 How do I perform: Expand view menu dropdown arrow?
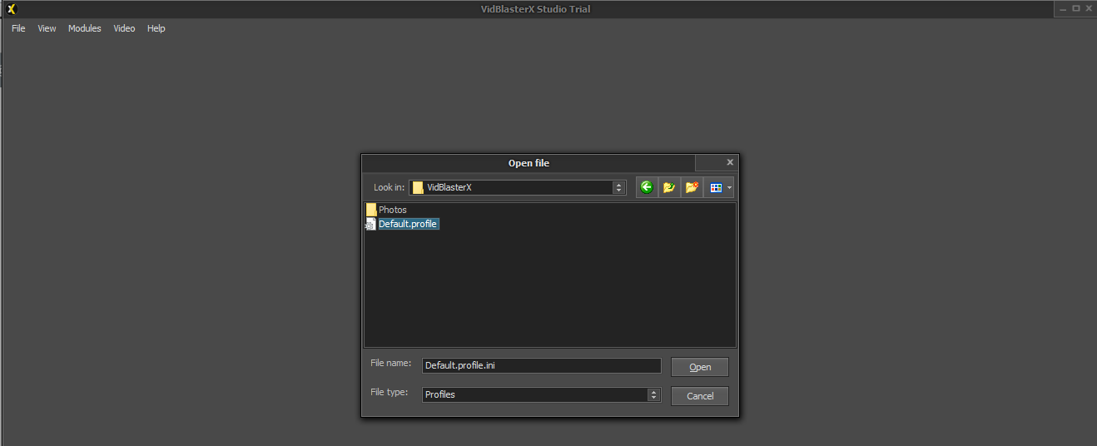point(730,188)
